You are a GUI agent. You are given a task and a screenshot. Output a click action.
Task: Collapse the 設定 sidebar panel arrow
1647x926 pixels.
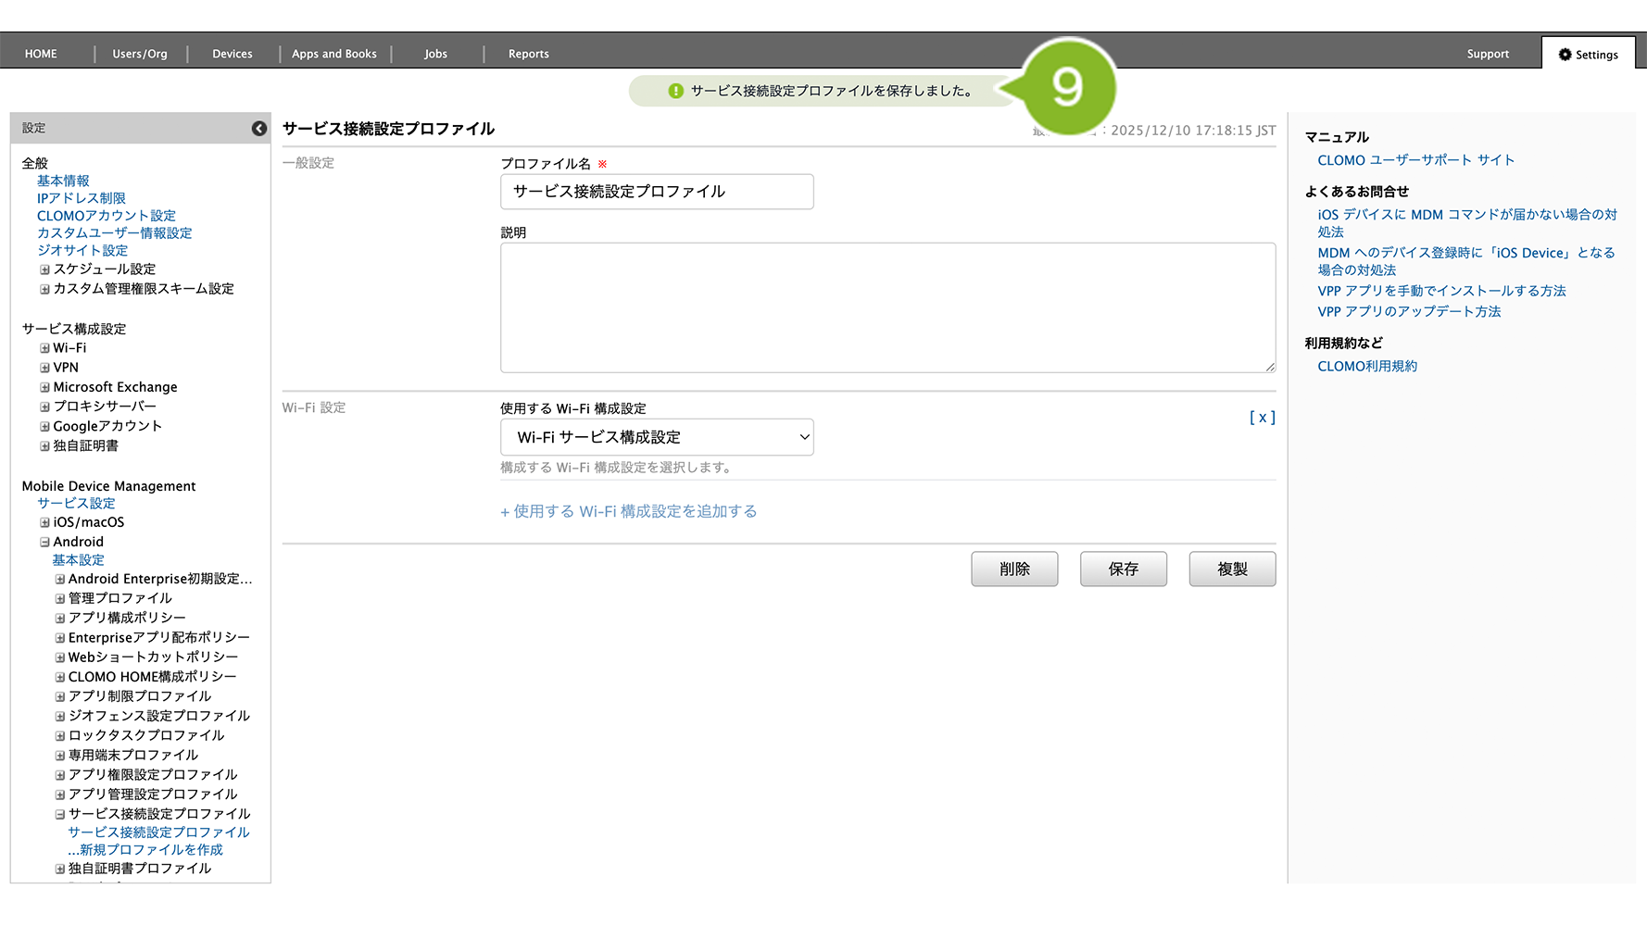(x=259, y=129)
